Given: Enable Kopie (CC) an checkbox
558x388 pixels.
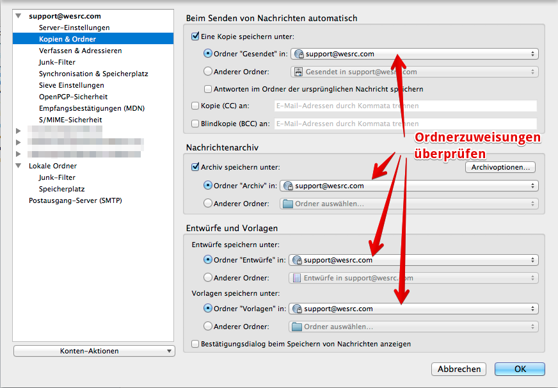Looking at the screenshot, I should point(195,106).
